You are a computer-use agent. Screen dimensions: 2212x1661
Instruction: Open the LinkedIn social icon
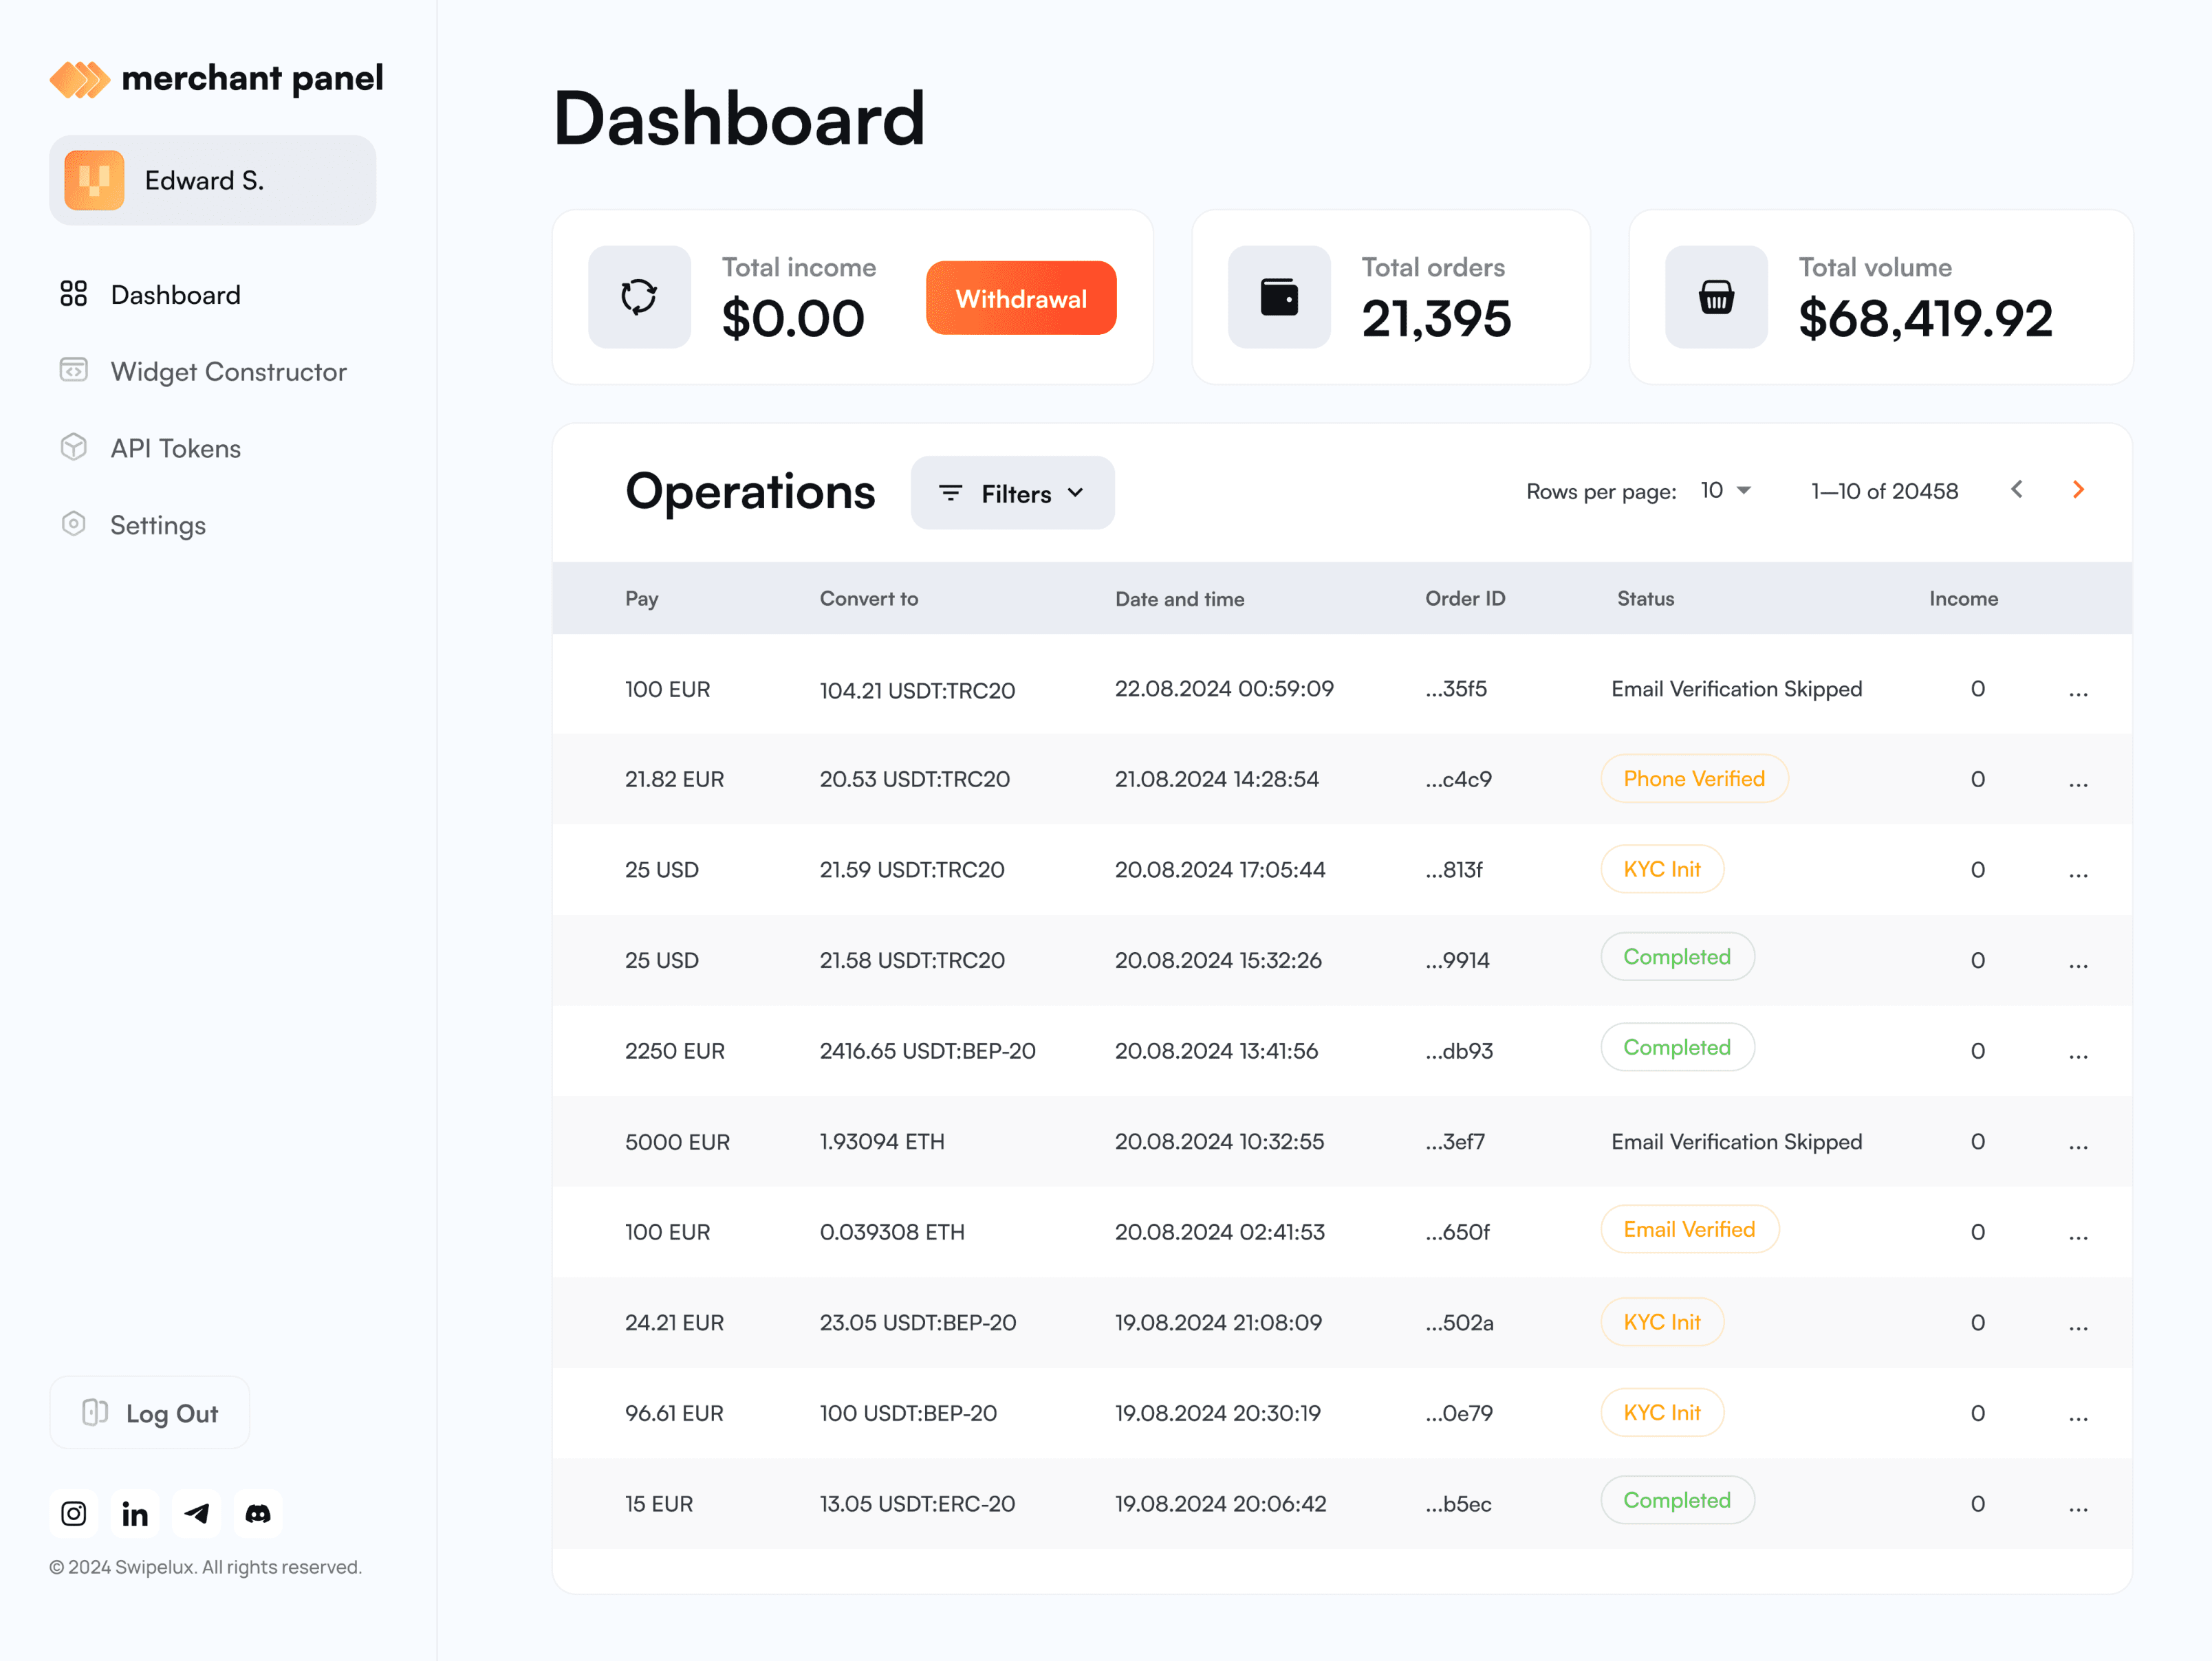pos(135,1513)
